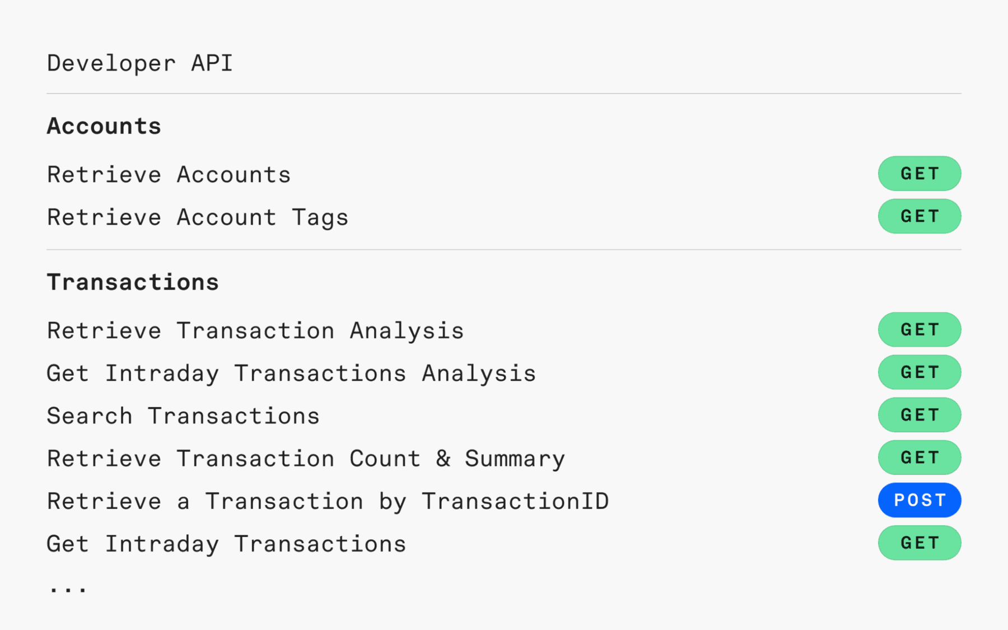Click the Developer API title
Screen dimensions: 1008x630
tap(140, 63)
